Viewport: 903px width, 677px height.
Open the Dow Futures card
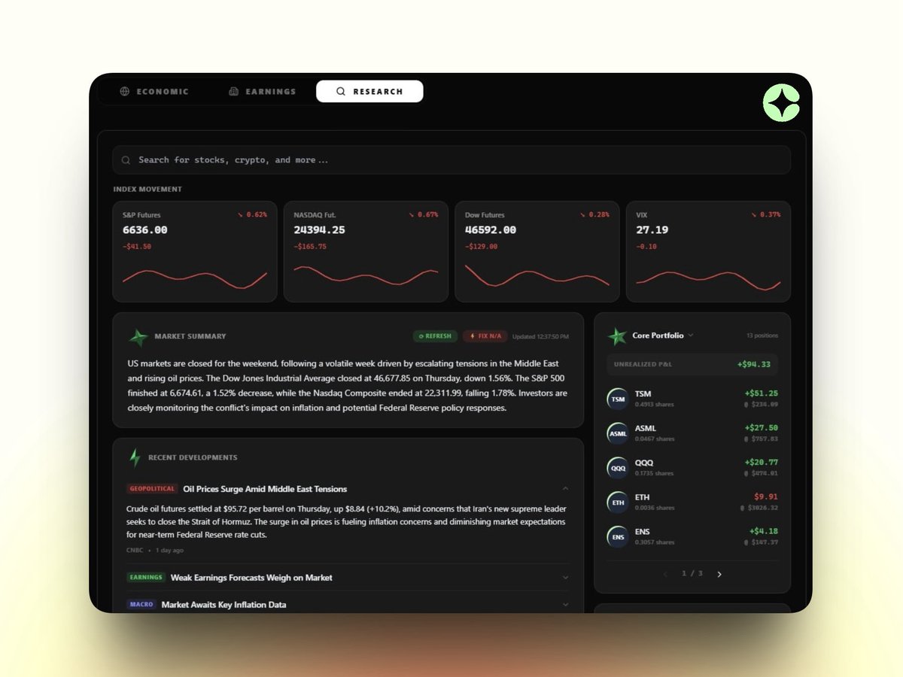[x=537, y=251]
